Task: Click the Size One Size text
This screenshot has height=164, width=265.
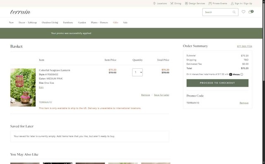Action: (x=46, y=83)
